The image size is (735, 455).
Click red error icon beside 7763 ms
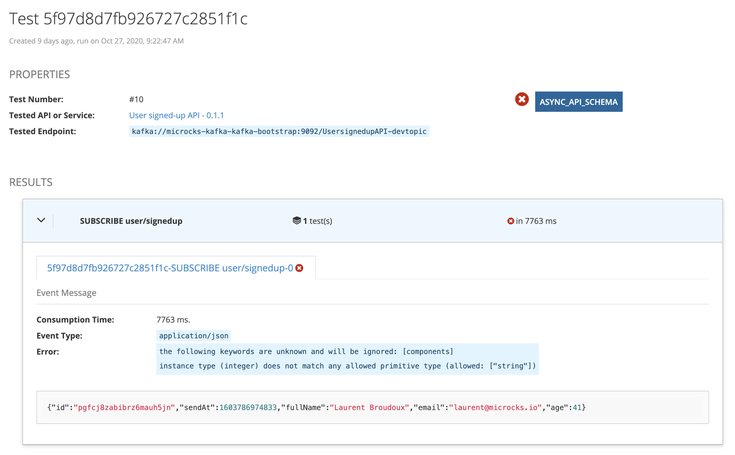(x=510, y=221)
